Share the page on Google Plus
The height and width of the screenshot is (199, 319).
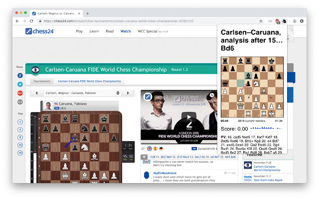click(20, 93)
